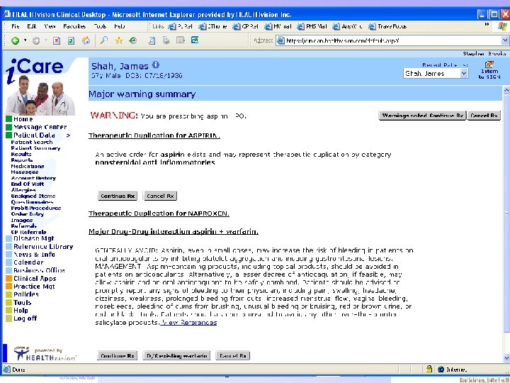Click the green Refresh page icon

pos(71,40)
